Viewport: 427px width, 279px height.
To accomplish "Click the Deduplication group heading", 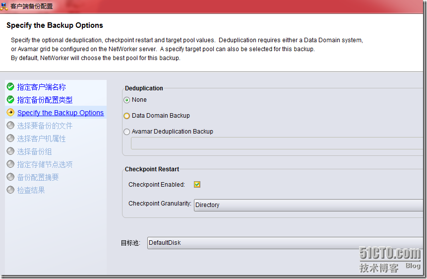I will click(x=144, y=88).
